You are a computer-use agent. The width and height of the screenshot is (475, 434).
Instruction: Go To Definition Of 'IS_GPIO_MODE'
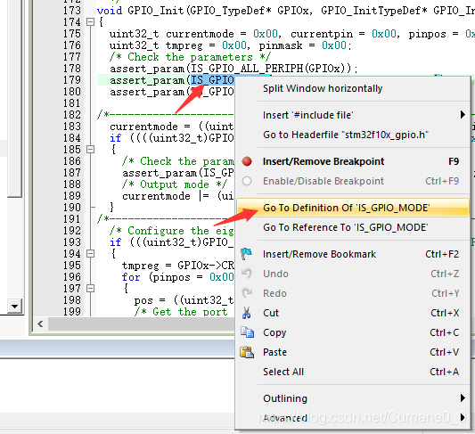click(353, 208)
